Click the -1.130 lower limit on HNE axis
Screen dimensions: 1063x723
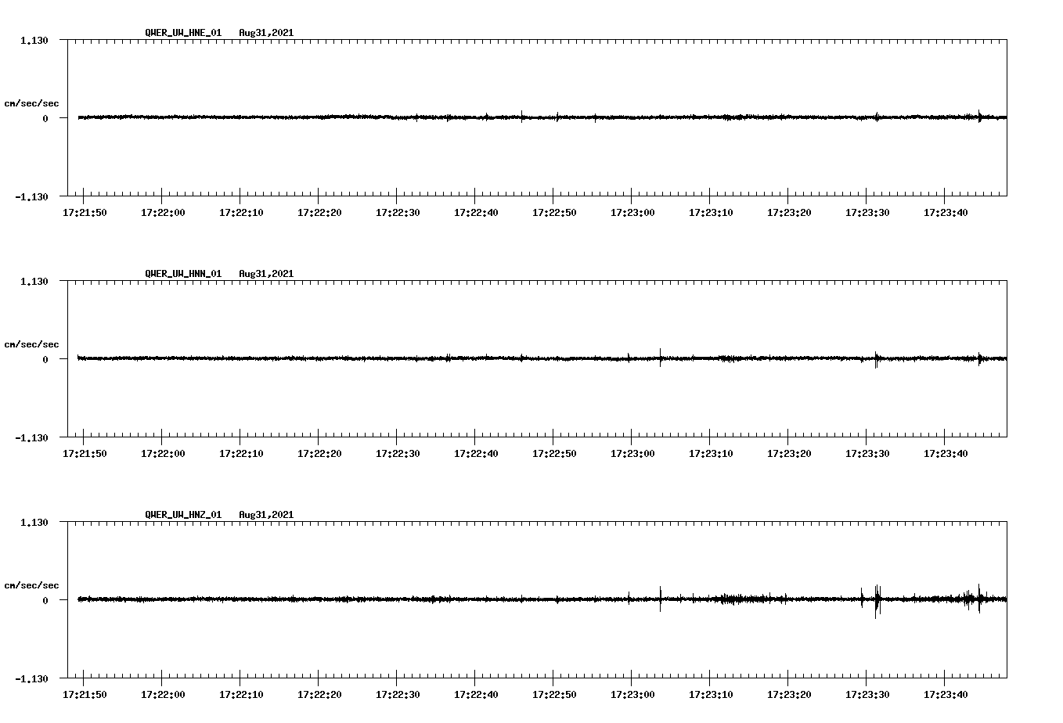(x=32, y=196)
